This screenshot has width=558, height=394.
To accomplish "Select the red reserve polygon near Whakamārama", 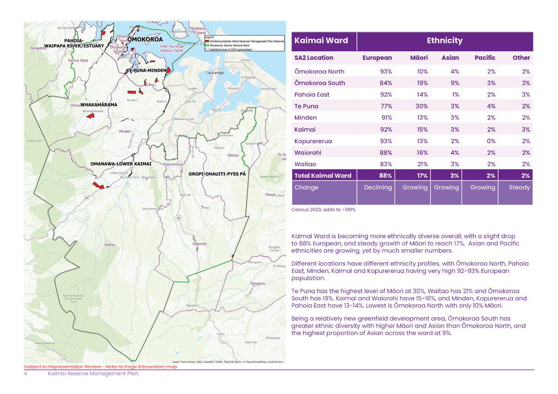I will [90, 116].
